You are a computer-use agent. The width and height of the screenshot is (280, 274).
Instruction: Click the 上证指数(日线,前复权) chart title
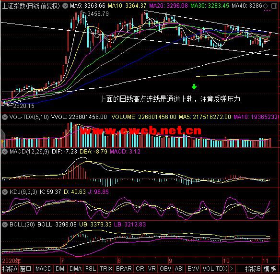[x=31, y=6]
